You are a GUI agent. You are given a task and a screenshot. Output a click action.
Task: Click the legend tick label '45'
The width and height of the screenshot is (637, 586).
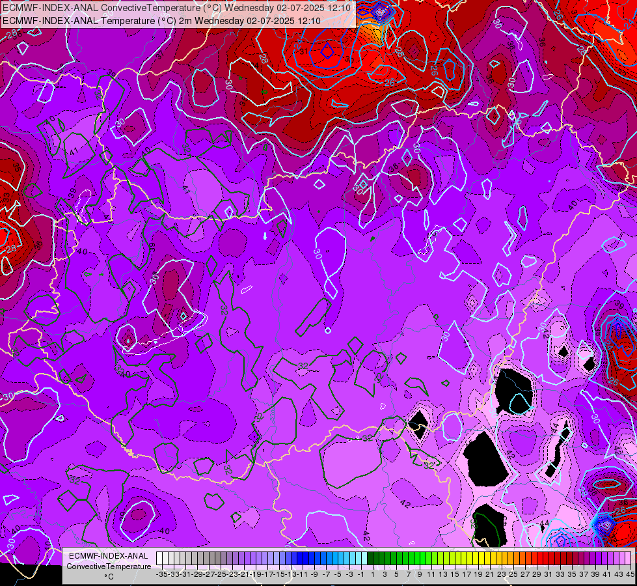coord(630,574)
